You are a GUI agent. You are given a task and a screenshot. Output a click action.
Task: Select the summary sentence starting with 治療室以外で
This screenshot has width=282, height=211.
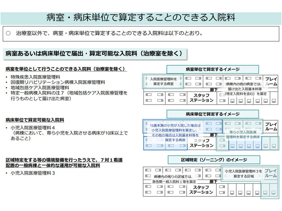point(109,33)
